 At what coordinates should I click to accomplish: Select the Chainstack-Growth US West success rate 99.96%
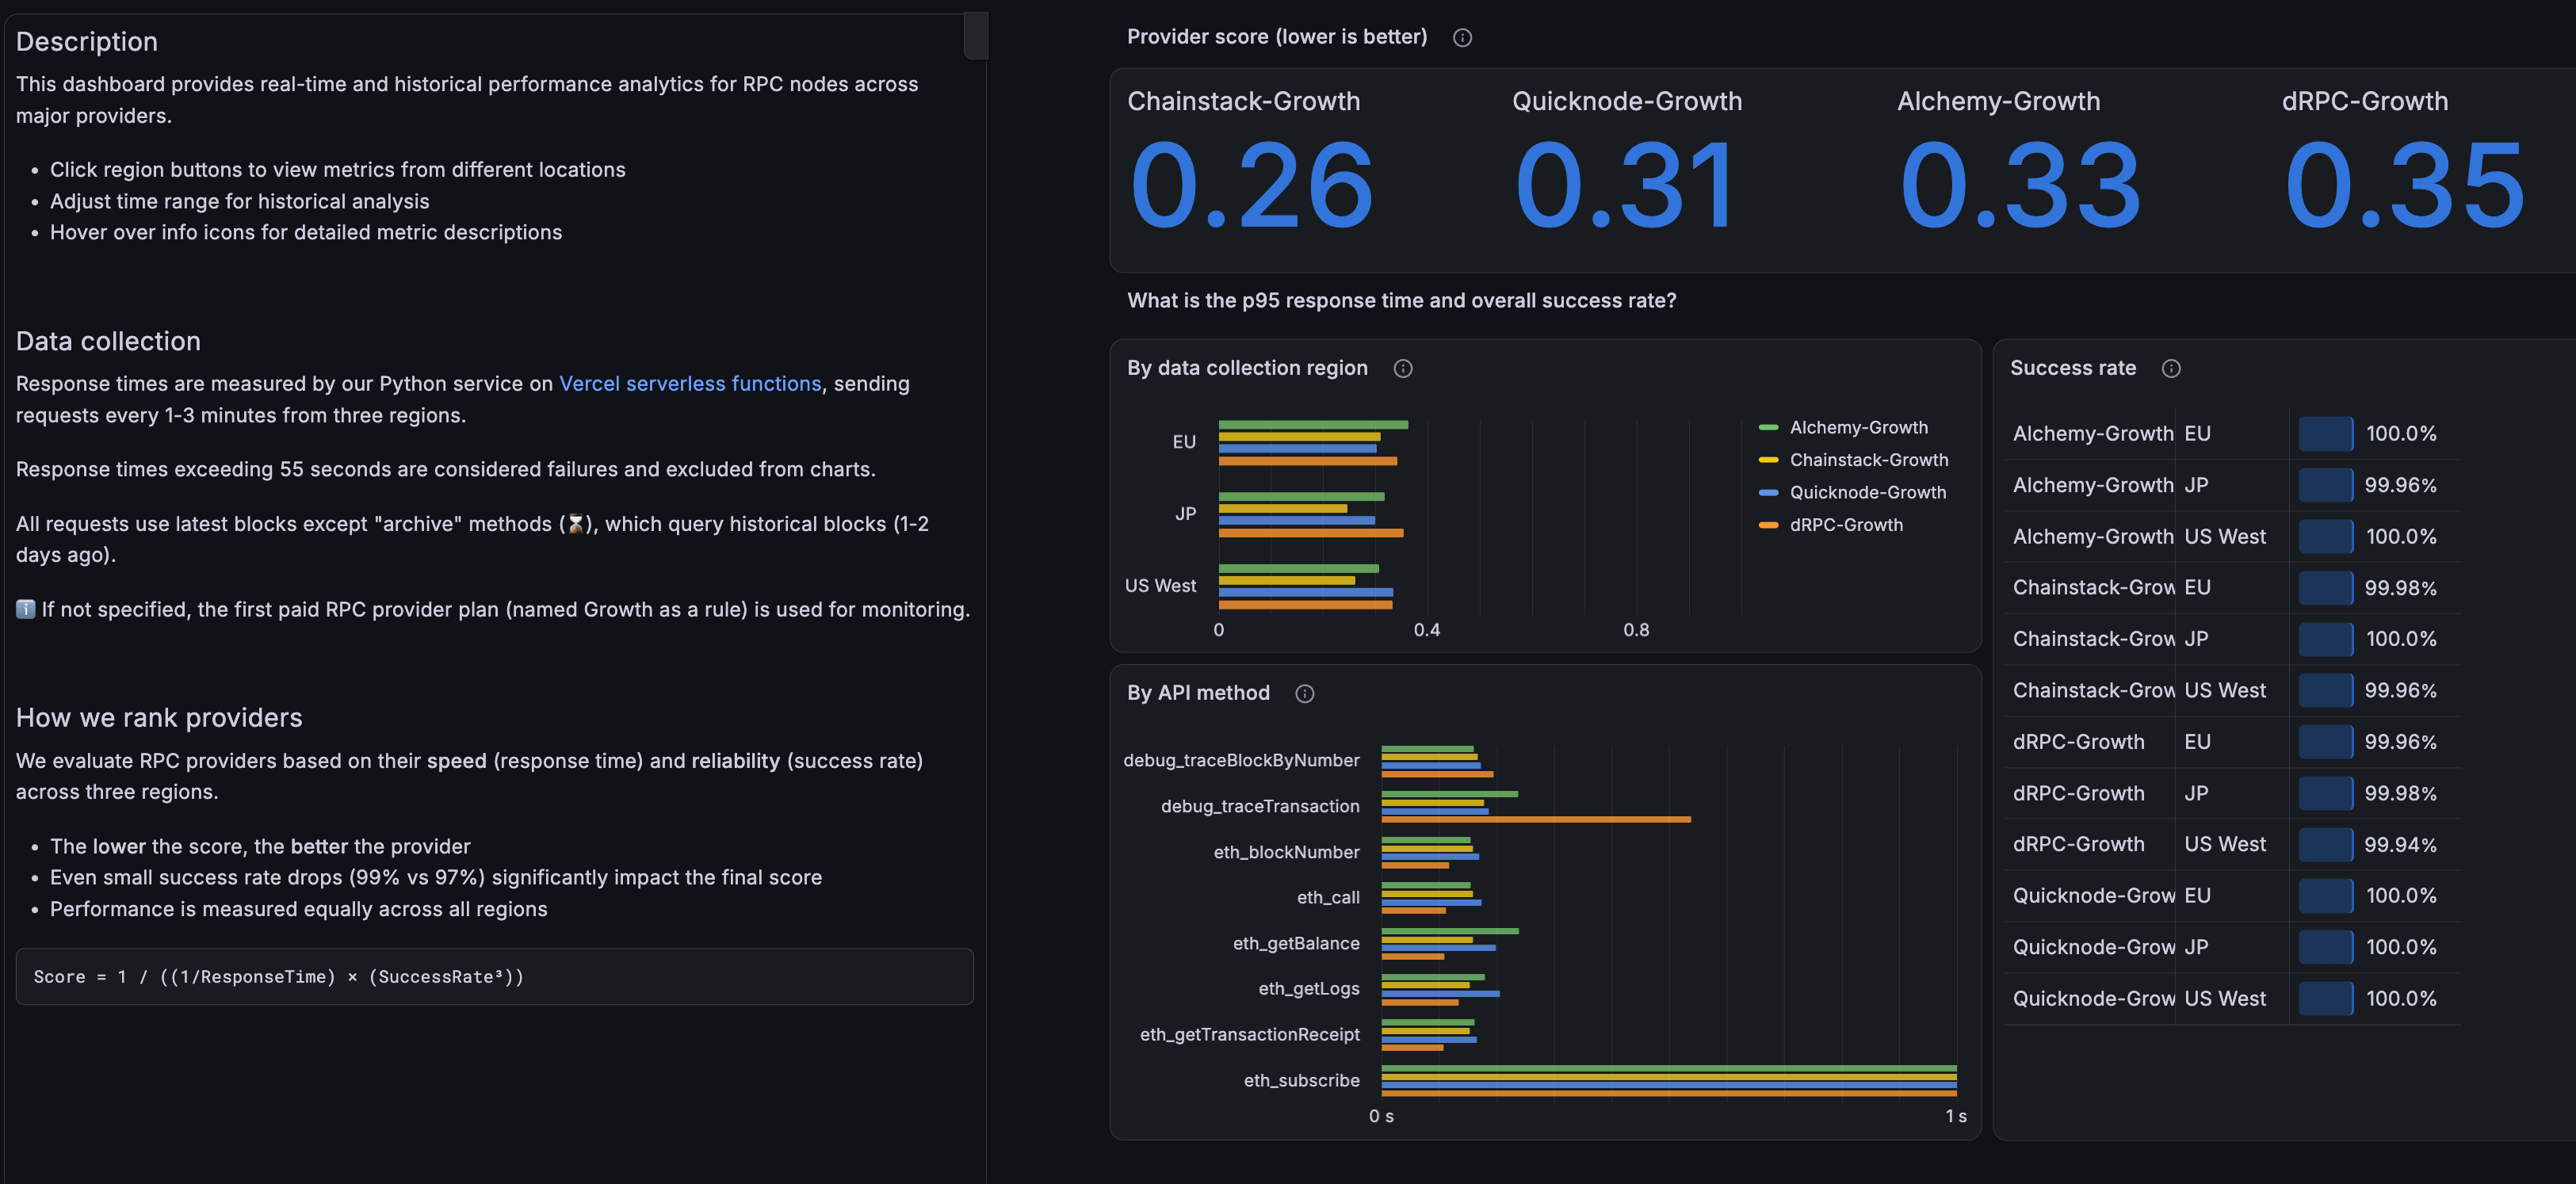2400,691
